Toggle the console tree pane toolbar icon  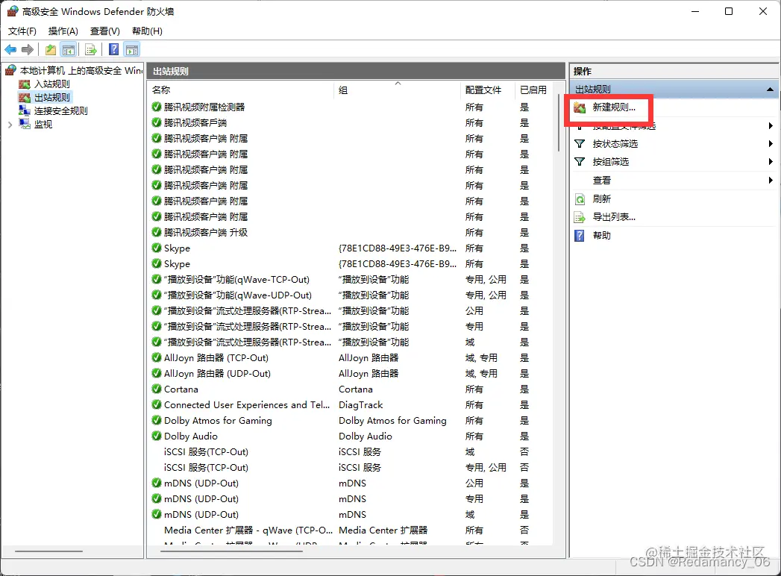coord(69,49)
